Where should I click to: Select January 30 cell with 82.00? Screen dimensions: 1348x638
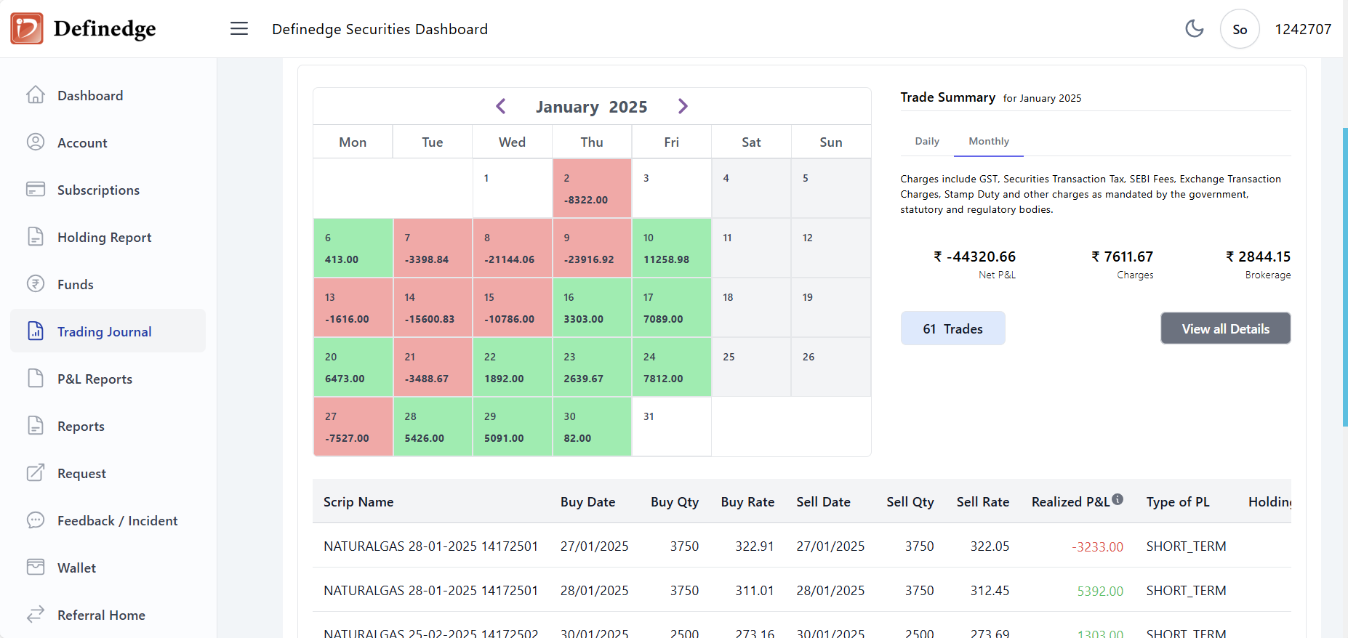pos(592,427)
